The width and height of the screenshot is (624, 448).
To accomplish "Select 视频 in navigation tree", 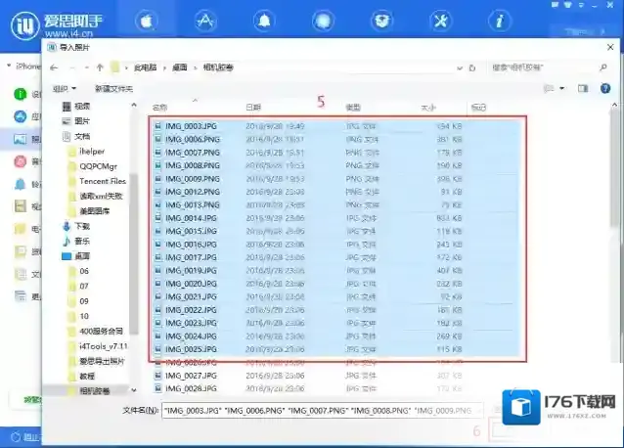I will pyautogui.click(x=76, y=107).
